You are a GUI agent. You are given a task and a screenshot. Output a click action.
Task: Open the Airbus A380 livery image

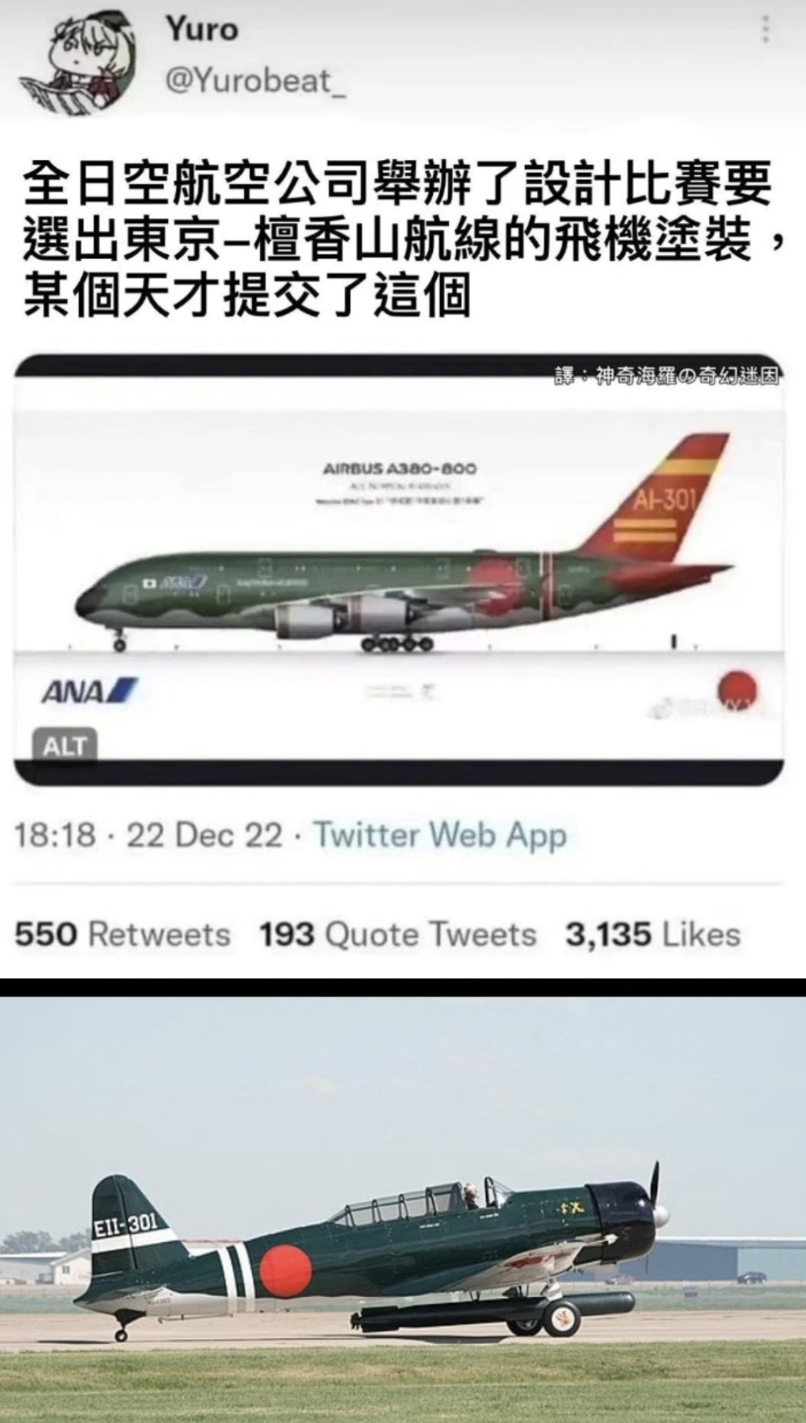[399, 570]
